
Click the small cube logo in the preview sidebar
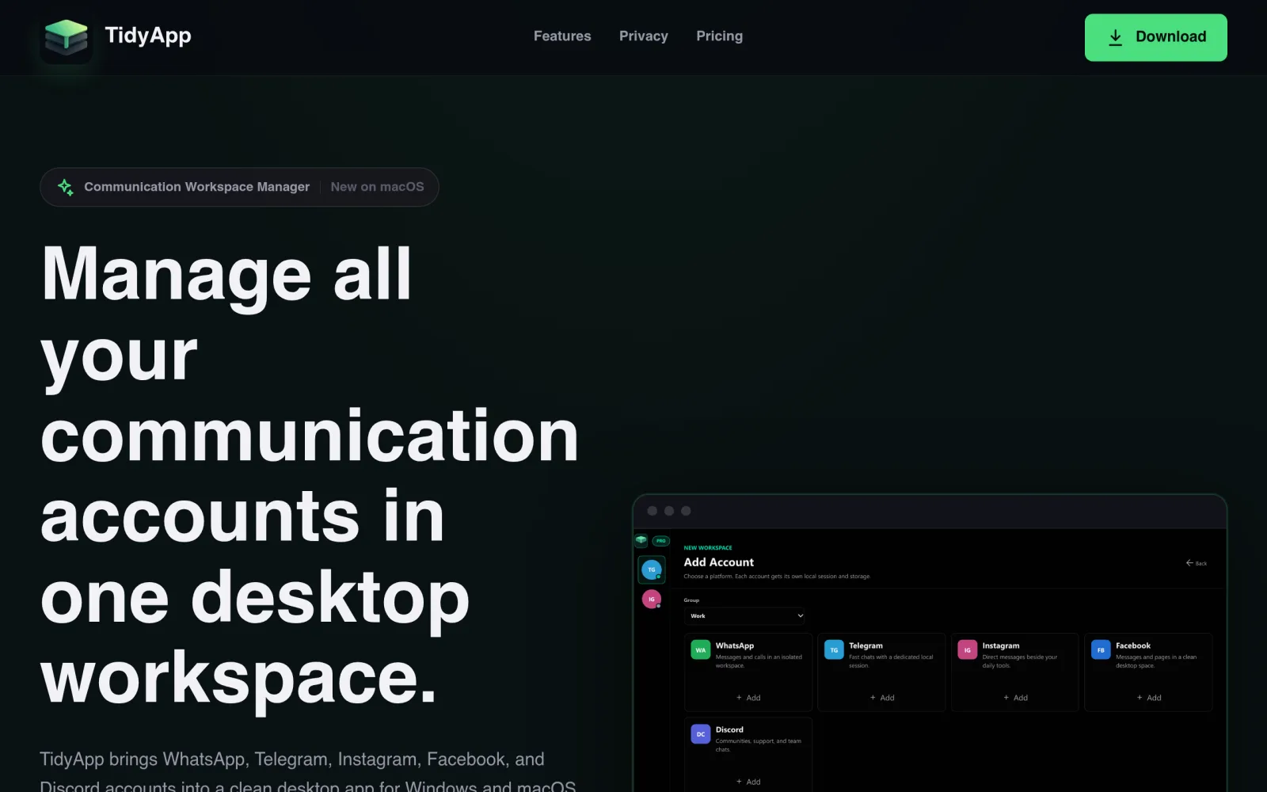(x=641, y=540)
